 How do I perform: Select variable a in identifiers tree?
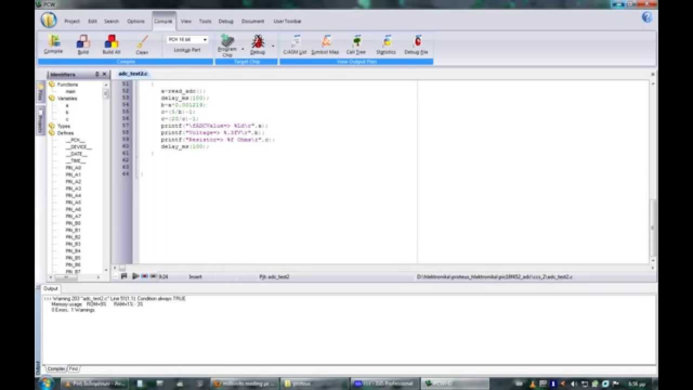click(67, 105)
